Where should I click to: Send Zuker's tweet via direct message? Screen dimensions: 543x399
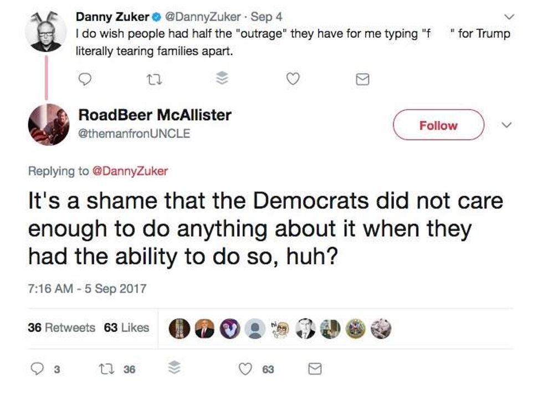pyautogui.click(x=362, y=80)
